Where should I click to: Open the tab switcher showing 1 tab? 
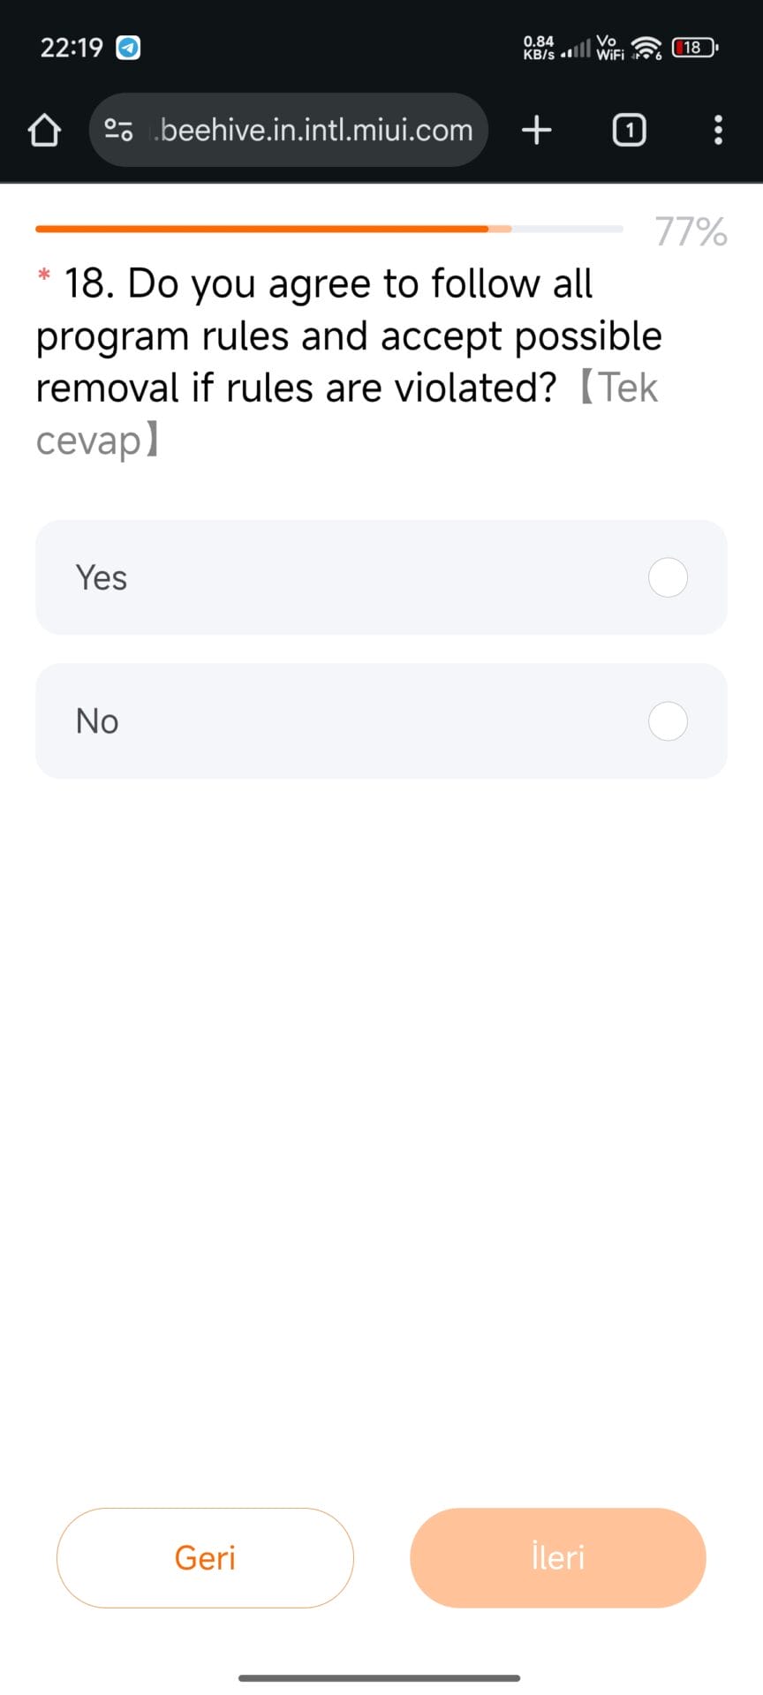[x=629, y=131]
